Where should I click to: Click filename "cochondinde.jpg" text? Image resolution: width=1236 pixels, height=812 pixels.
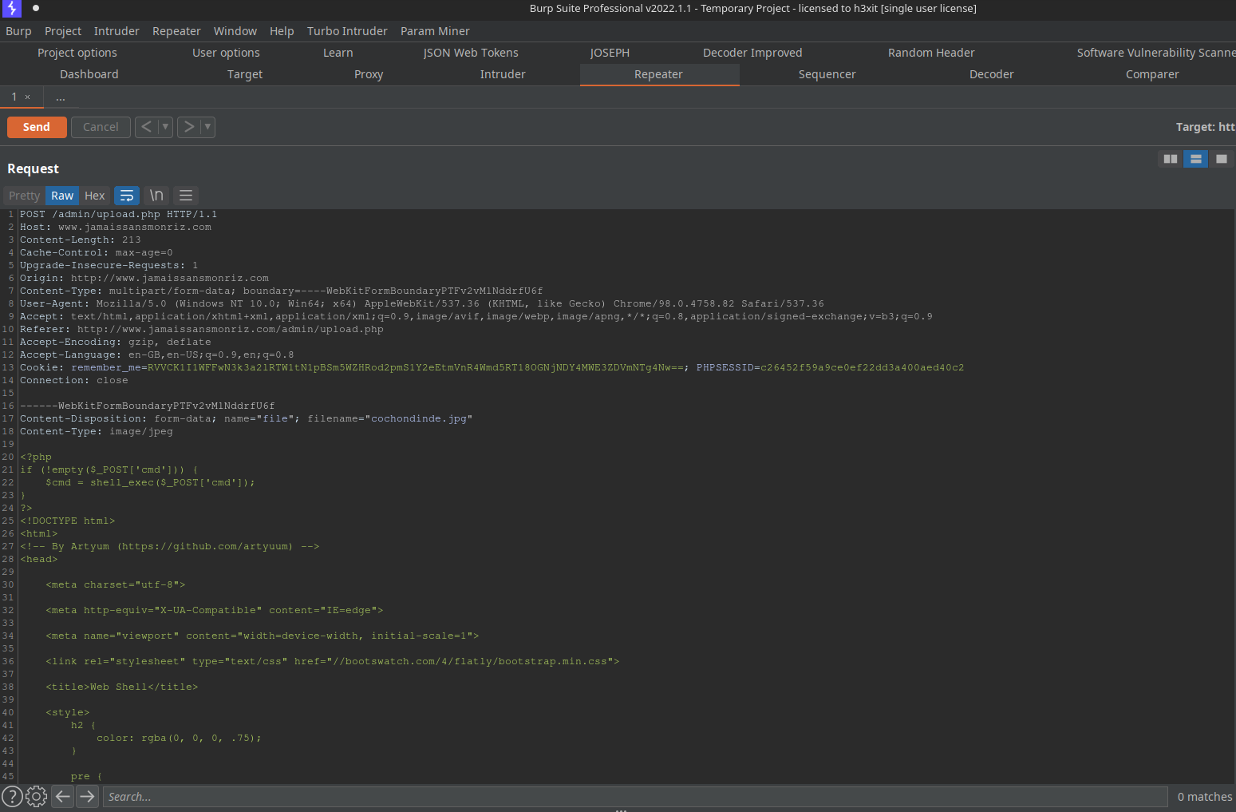[421, 418]
